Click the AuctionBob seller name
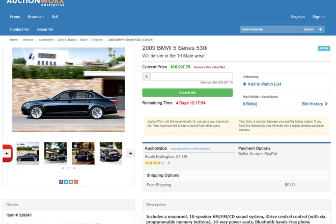 pos(156,148)
